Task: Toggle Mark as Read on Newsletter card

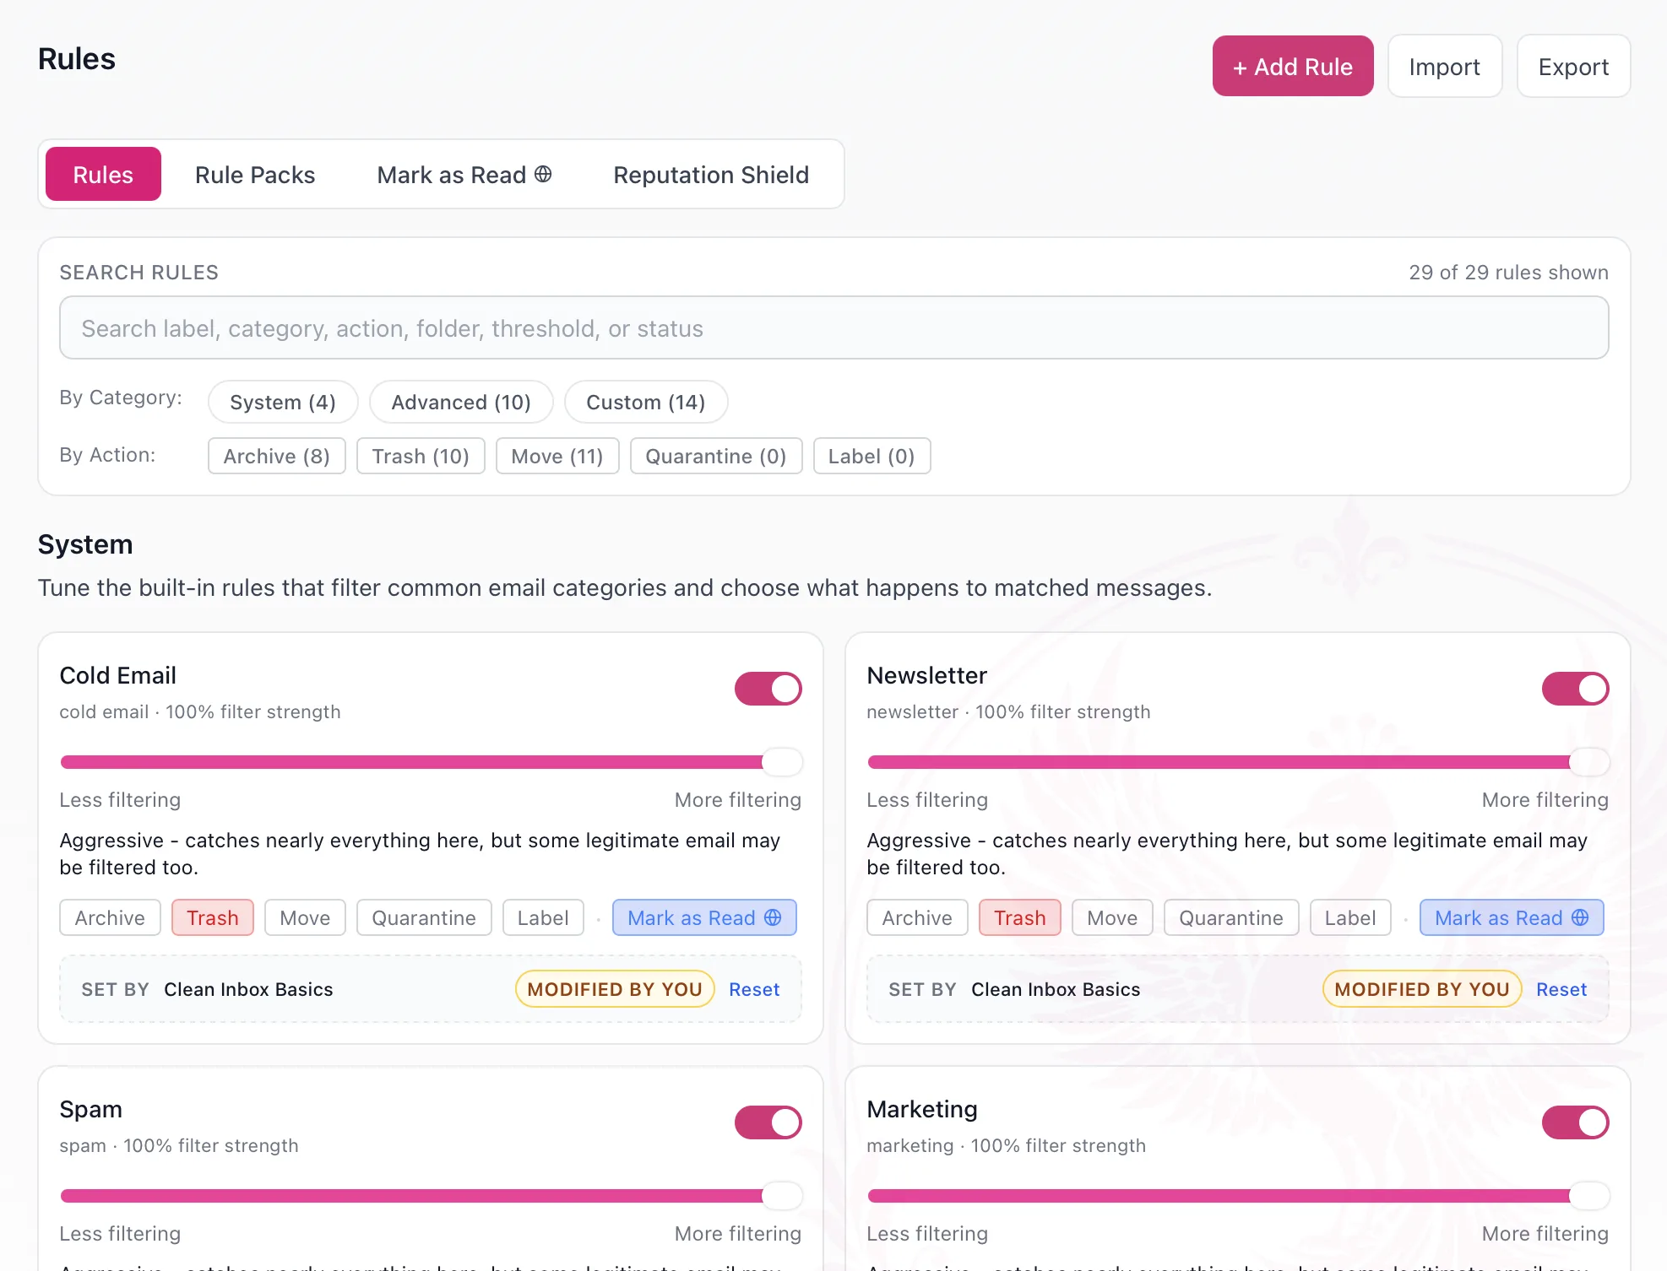Action: click(1512, 917)
